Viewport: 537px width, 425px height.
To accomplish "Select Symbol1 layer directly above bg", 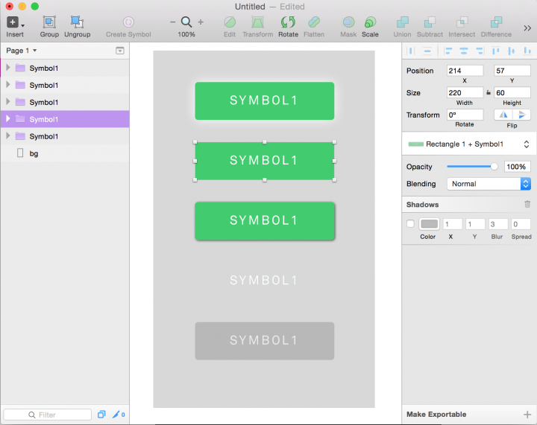I will pyautogui.click(x=65, y=136).
